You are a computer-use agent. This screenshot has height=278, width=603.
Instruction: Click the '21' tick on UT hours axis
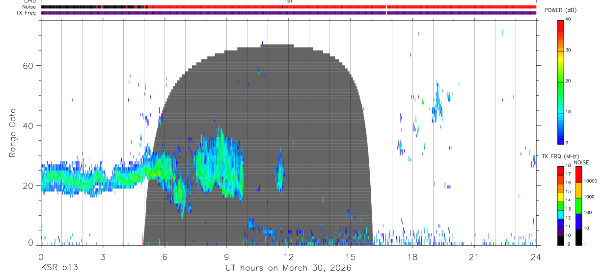474,256
